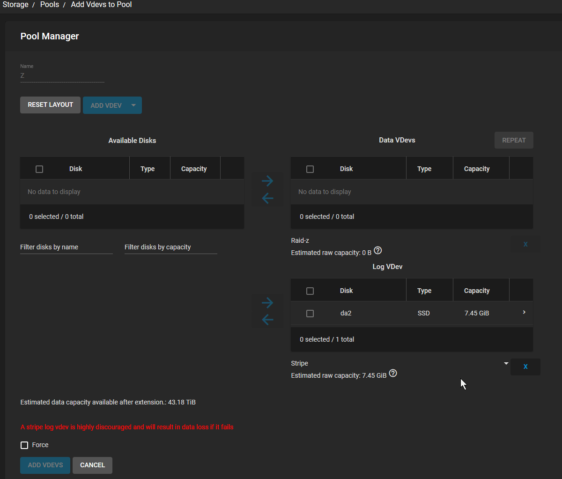Focus the Filter disks by capacity field

171,247
